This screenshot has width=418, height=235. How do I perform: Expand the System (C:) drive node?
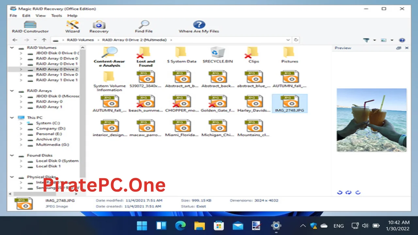pos(21,123)
